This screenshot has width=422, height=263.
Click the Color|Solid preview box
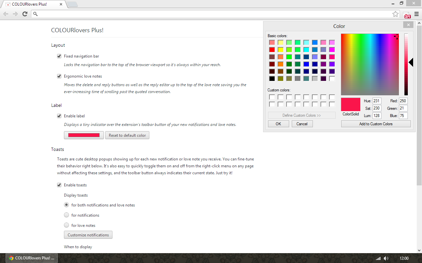[x=351, y=104]
